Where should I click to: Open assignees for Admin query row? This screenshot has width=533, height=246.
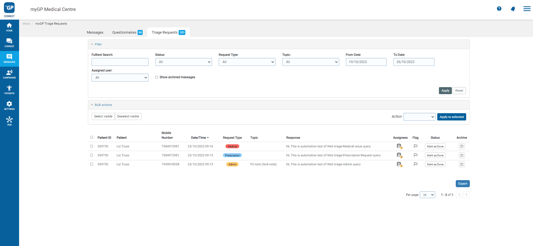pos(399,164)
